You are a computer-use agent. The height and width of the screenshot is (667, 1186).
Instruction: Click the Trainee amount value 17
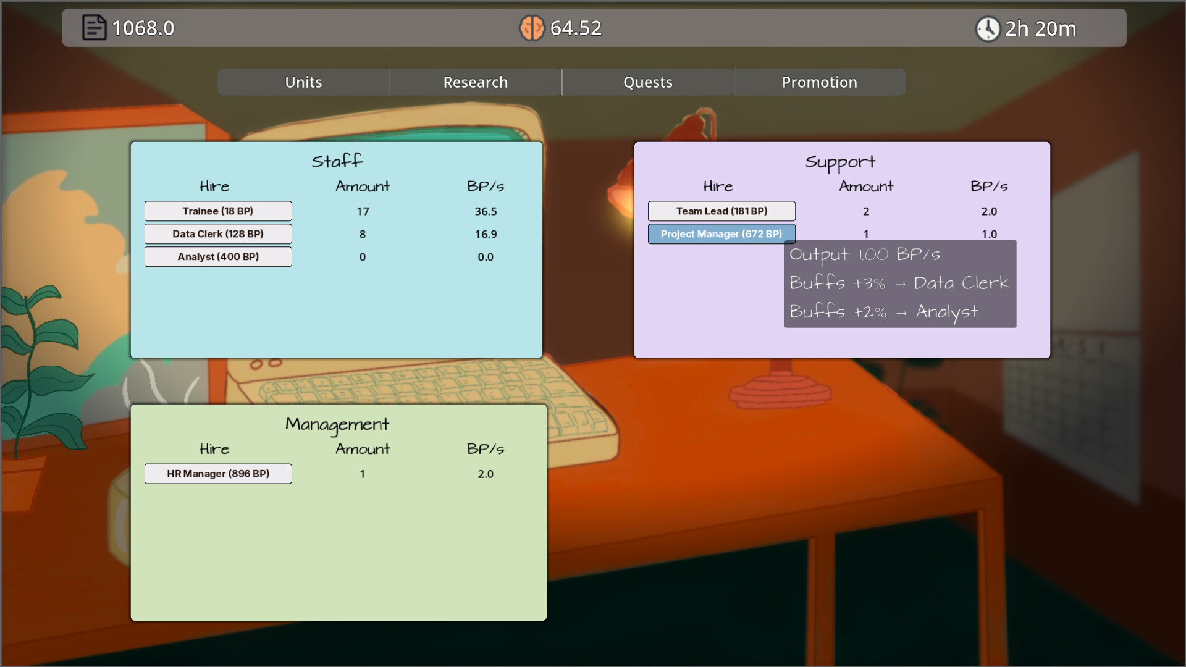pos(363,211)
